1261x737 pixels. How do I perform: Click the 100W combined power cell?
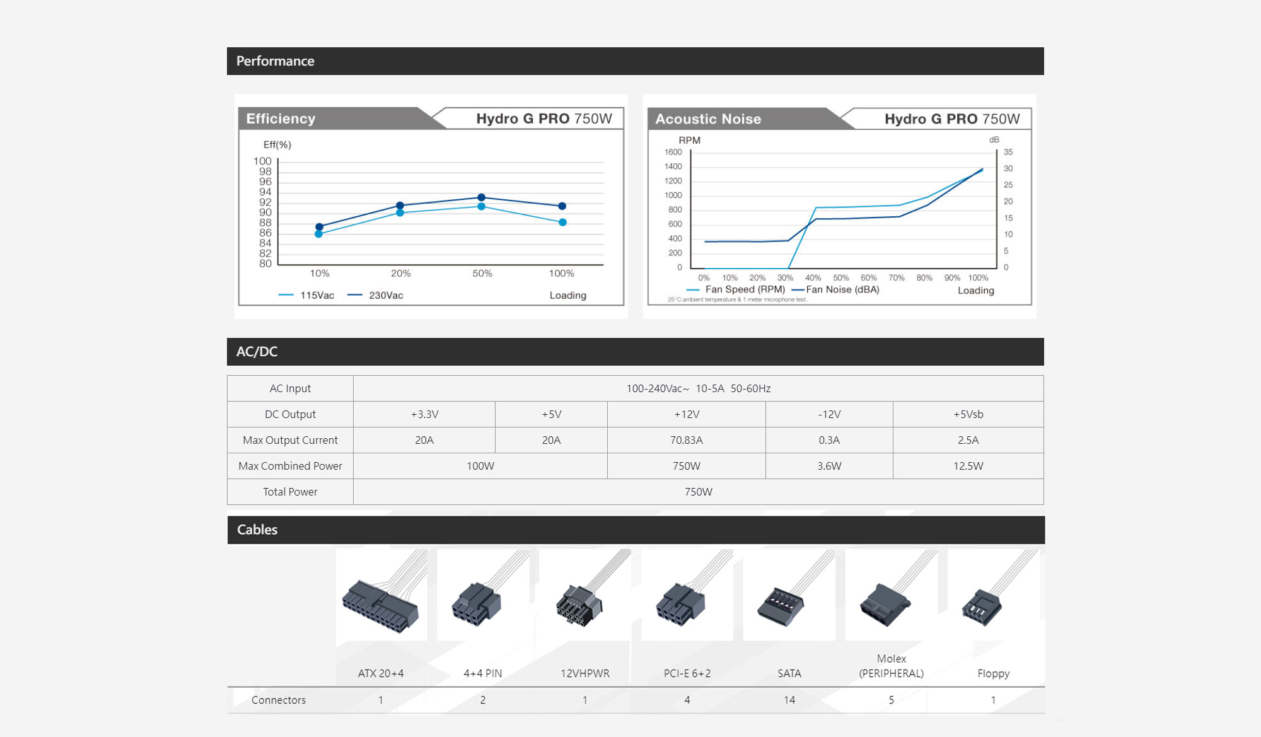480,466
